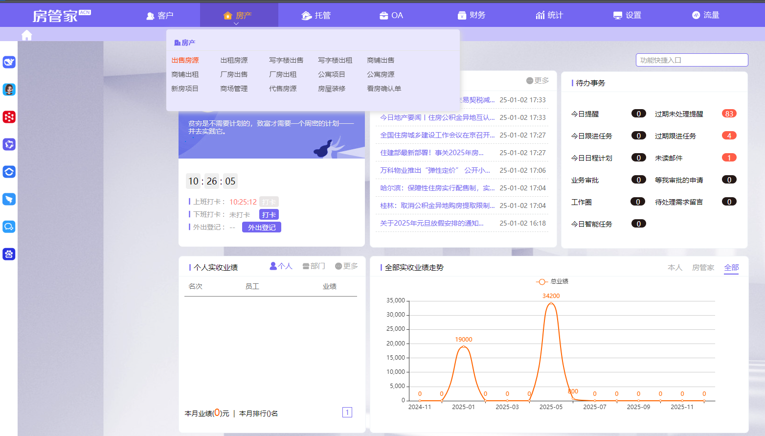Click 更多 icon in news panel
The height and width of the screenshot is (436, 765).
pos(538,81)
